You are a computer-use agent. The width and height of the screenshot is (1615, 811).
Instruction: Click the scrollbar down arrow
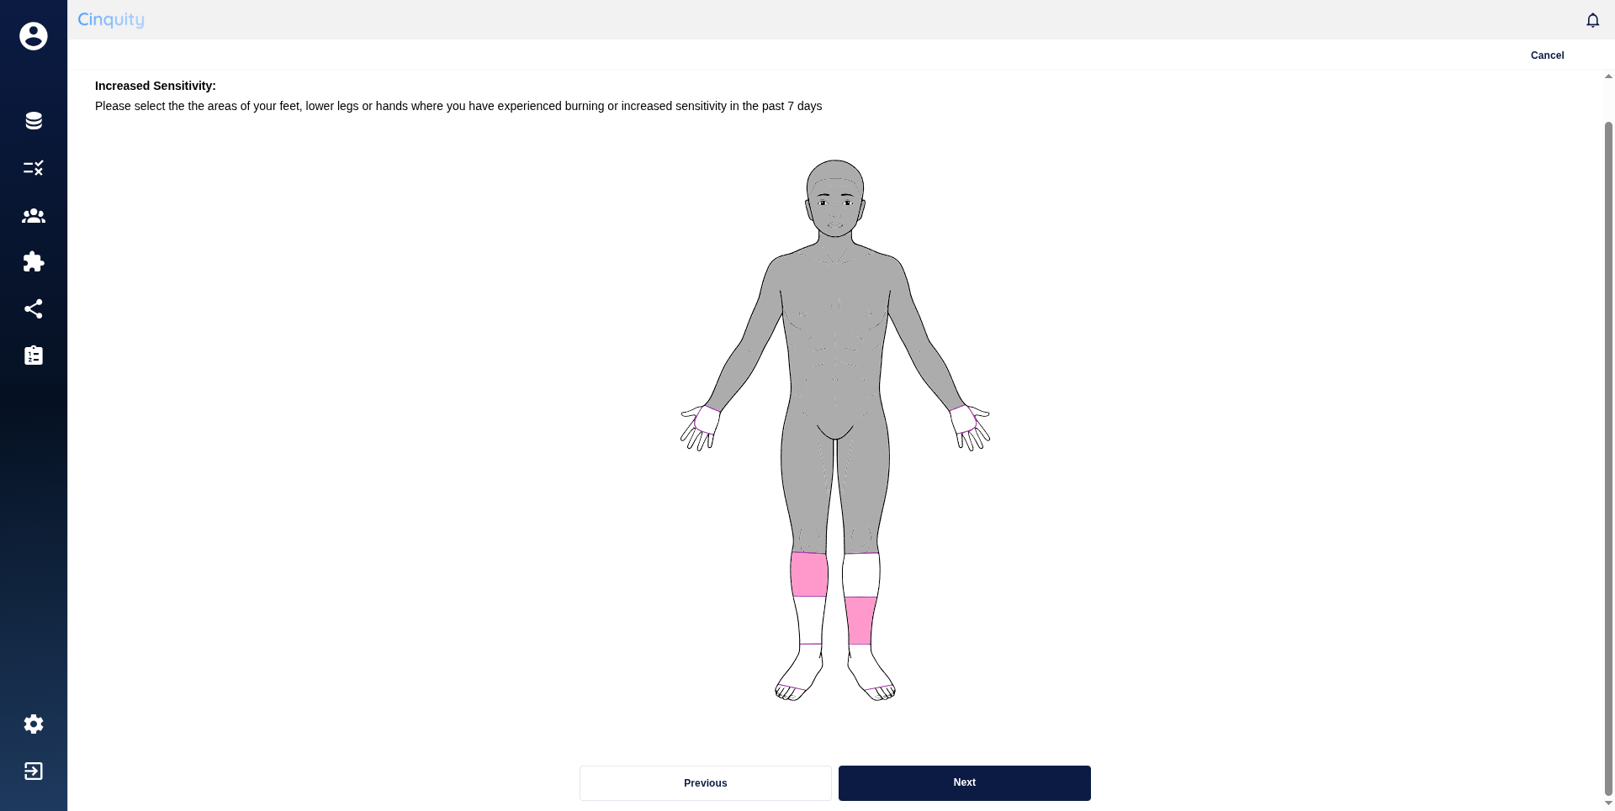point(1608,803)
